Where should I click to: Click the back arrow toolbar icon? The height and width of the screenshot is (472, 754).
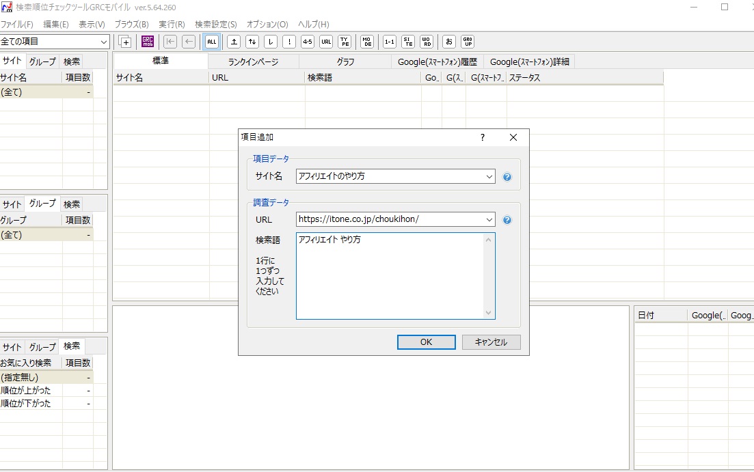click(x=189, y=42)
